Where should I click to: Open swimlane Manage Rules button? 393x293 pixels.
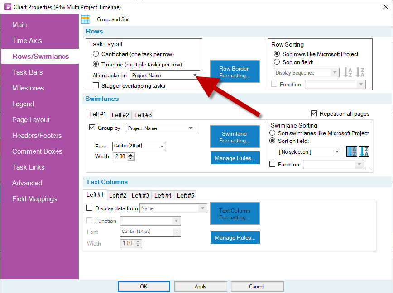(235, 158)
